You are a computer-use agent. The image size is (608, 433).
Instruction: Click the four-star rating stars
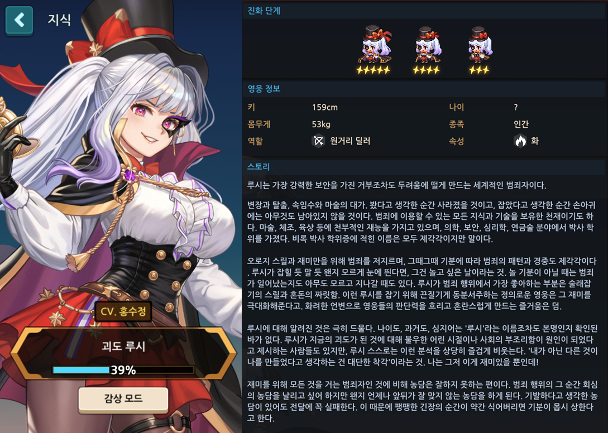click(426, 70)
